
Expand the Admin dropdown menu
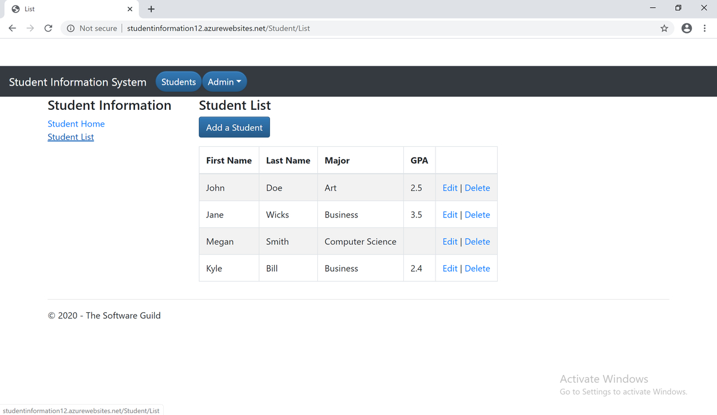tap(225, 82)
